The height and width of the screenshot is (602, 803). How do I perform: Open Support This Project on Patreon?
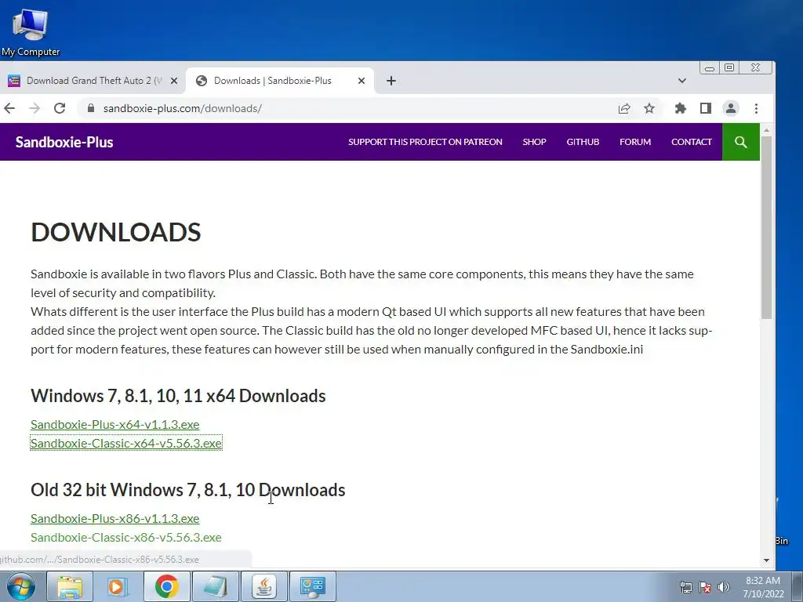tap(425, 142)
